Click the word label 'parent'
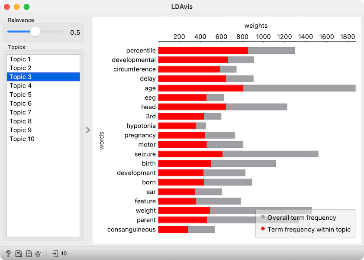Image resolution: width=364 pixels, height=260 pixels. (x=146, y=220)
